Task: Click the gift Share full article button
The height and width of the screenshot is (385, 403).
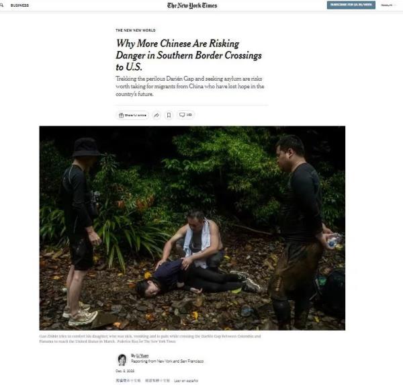Action: coord(132,115)
